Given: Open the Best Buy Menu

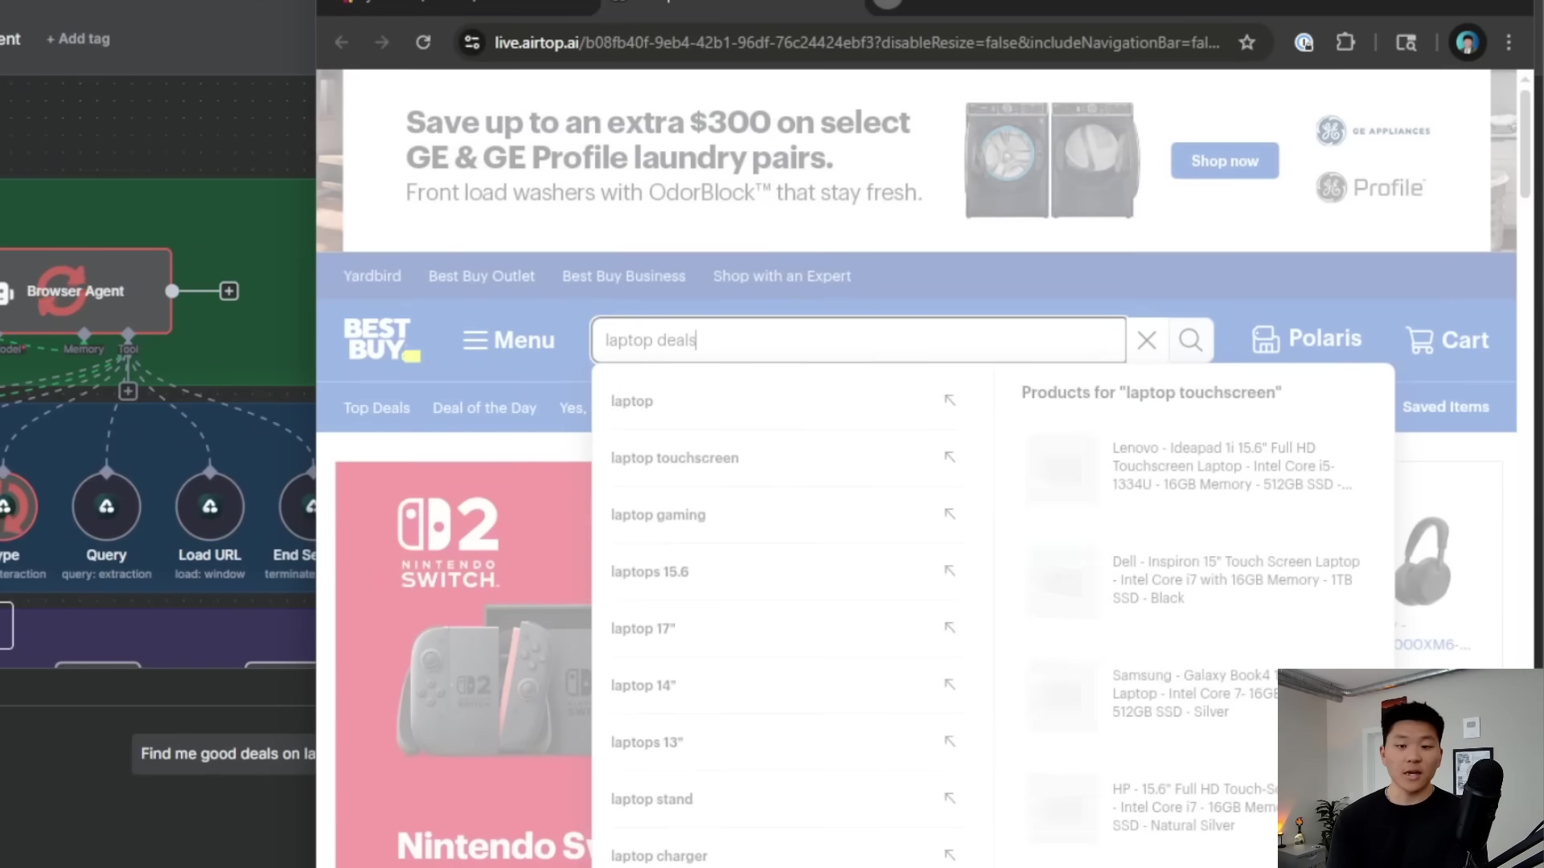Looking at the screenshot, I should click(x=509, y=340).
